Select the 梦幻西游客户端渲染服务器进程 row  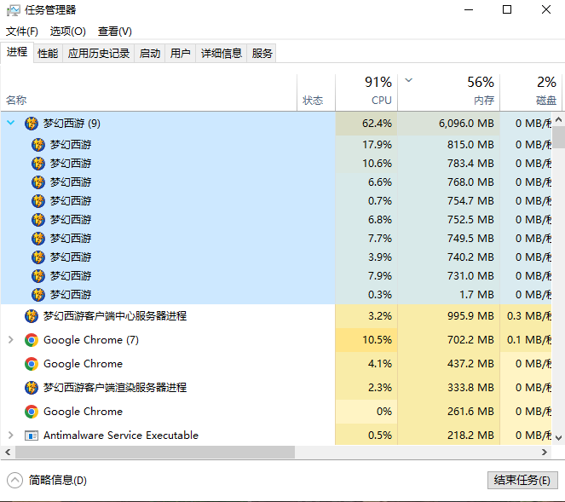click(x=276, y=388)
